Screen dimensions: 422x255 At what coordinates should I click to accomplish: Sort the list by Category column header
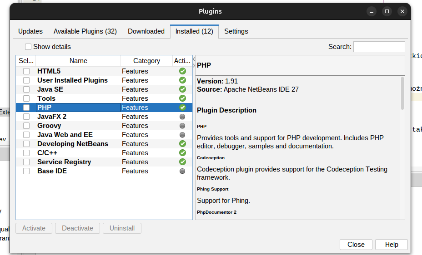pyautogui.click(x=146, y=61)
